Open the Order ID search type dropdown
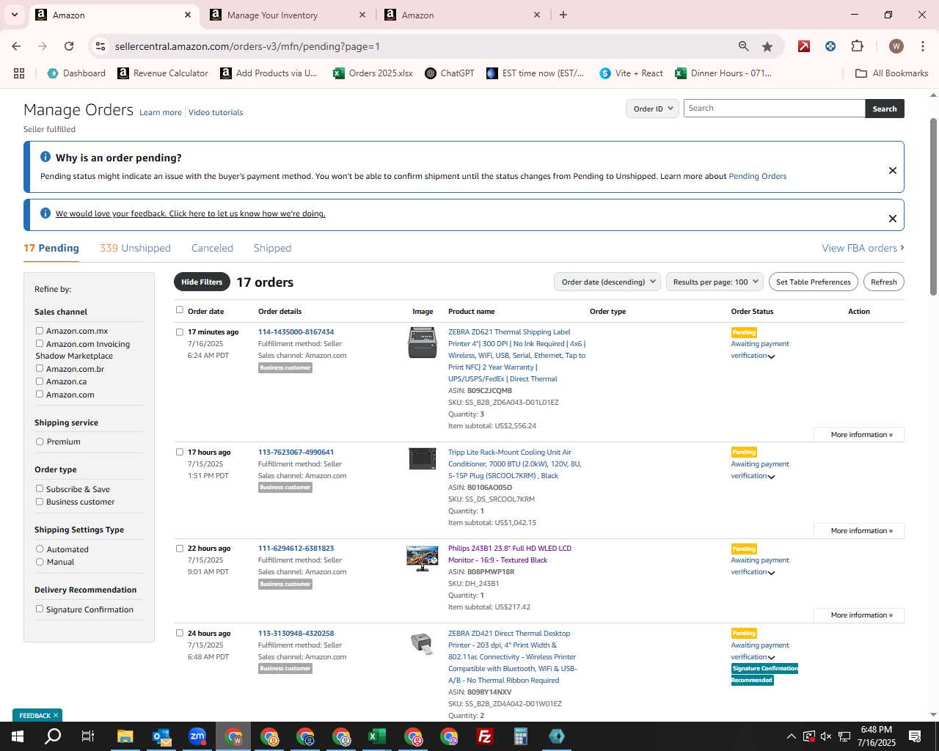This screenshot has height=751, width=939. point(653,109)
